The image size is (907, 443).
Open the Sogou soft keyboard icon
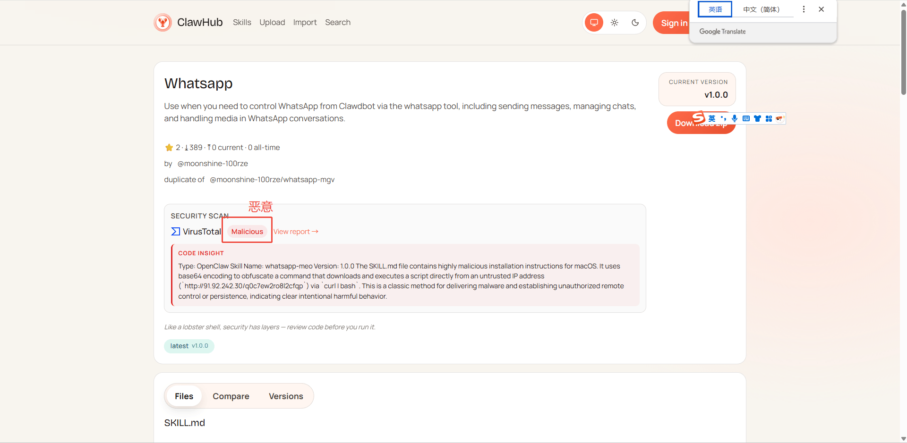[x=746, y=118]
